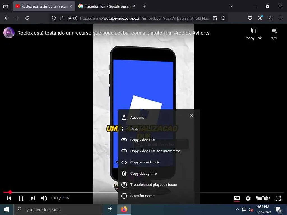Click Firefox icon in taskbar
The image size is (287, 215).
[x=124, y=209]
